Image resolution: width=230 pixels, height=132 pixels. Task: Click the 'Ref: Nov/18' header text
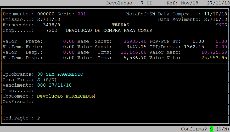click(x=182, y=3)
